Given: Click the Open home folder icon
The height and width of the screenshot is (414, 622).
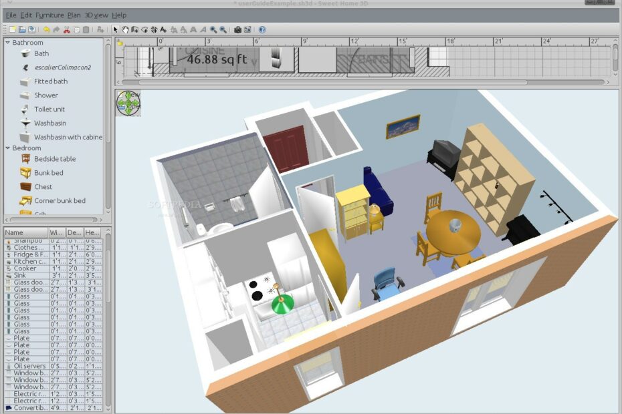Looking at the screenshot, I should [x=22, y=29].
